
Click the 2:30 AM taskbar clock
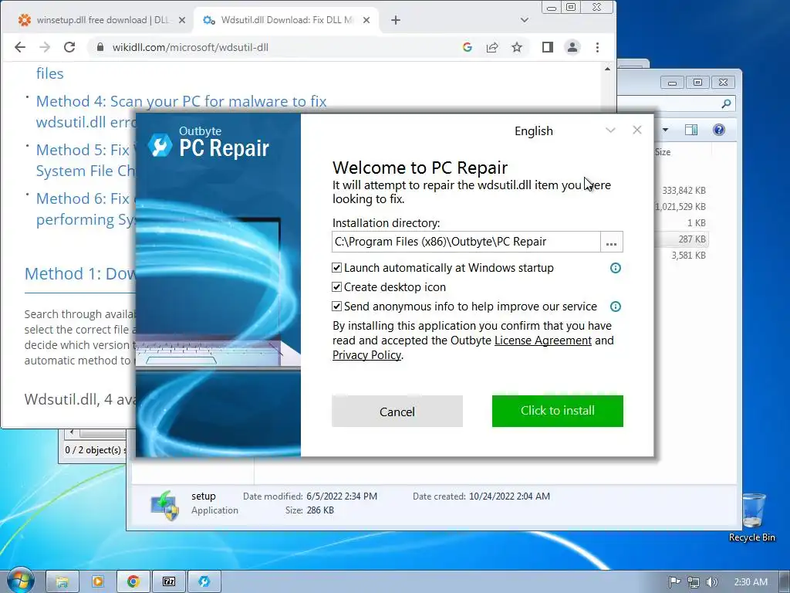[751, 582]
